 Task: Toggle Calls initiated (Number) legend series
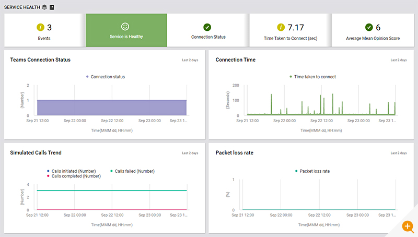click(71, 171)
